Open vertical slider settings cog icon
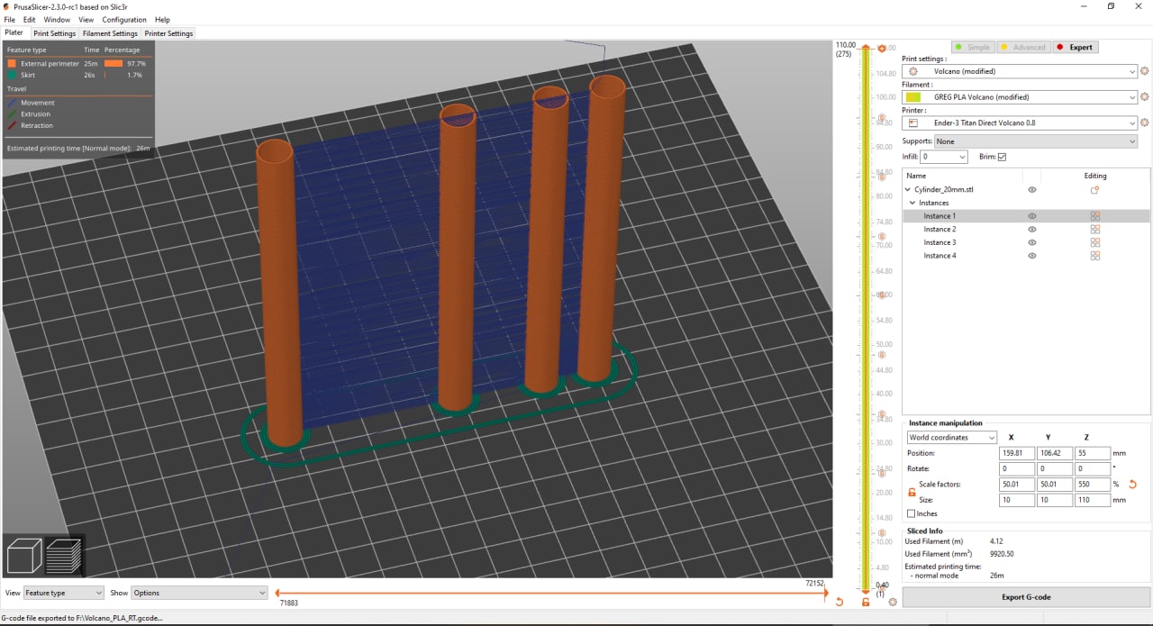This screenshot has width=1153, height=626. pyautogui.click(x=893, y=602)
